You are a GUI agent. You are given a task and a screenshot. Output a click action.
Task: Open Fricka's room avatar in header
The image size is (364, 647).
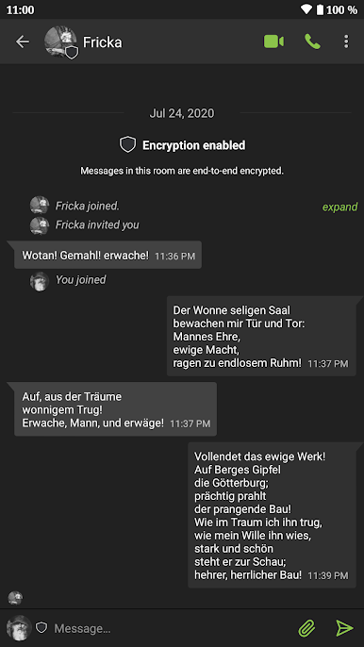[x=60, y=42]
